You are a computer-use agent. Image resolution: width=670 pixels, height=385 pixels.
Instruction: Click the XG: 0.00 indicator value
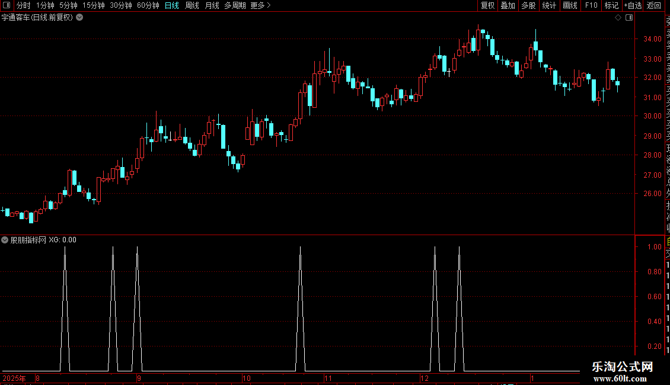[62, 240]
